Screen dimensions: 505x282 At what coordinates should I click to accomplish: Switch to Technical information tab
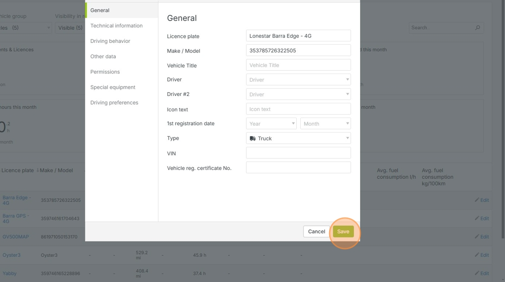[121, 26]
